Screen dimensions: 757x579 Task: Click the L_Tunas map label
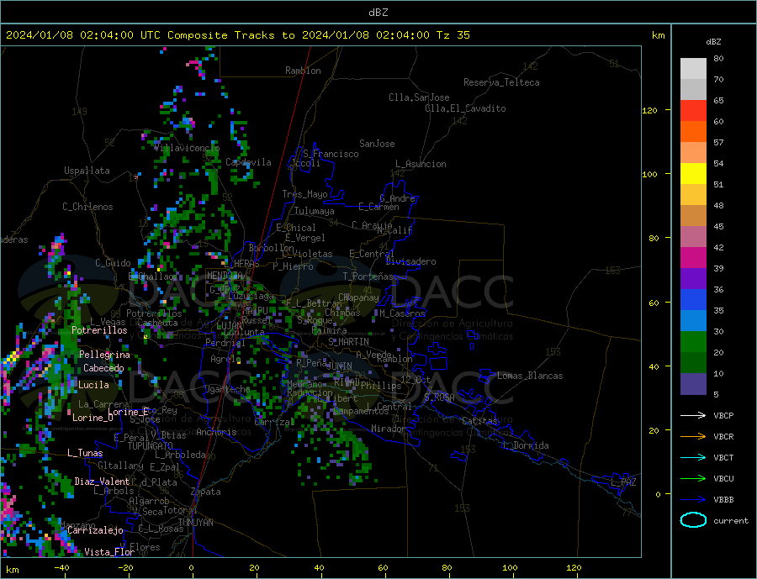pos(85,453)
